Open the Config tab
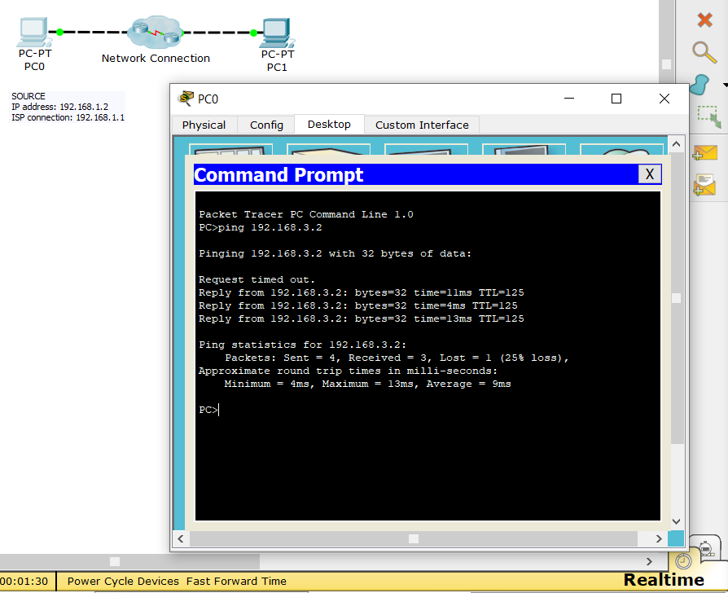 coord(266,125)
